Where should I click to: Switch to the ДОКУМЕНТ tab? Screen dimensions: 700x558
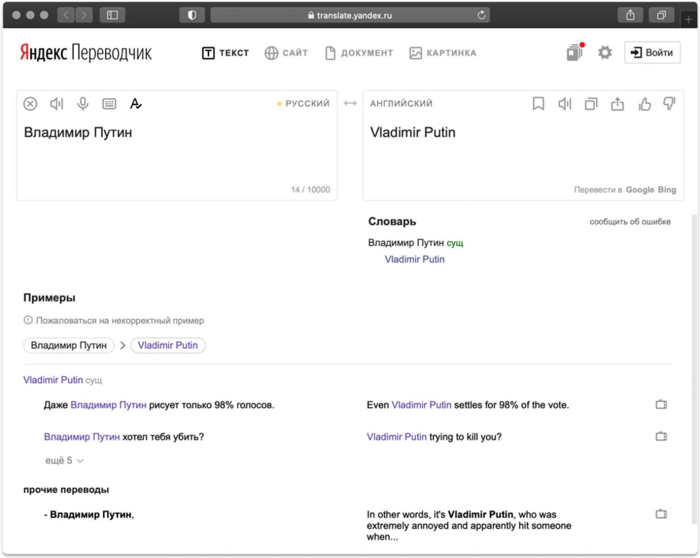click(359, 53)
